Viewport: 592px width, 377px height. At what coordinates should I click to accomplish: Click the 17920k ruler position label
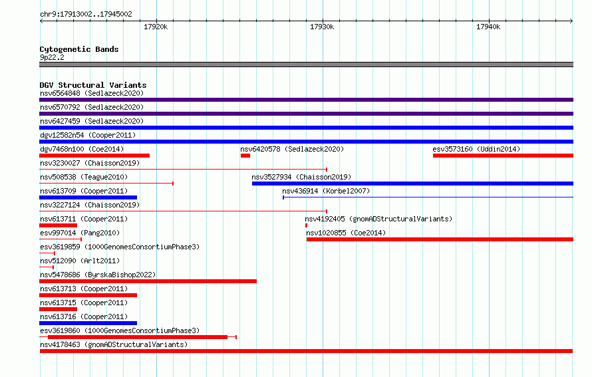156,27
